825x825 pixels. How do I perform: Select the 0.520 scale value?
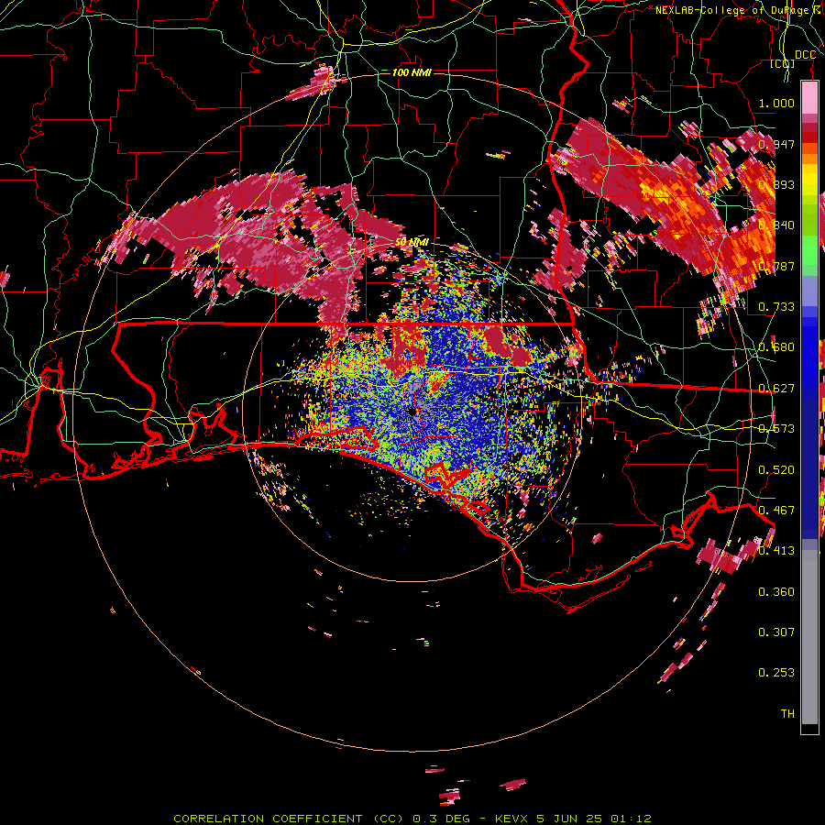[776, 469]
